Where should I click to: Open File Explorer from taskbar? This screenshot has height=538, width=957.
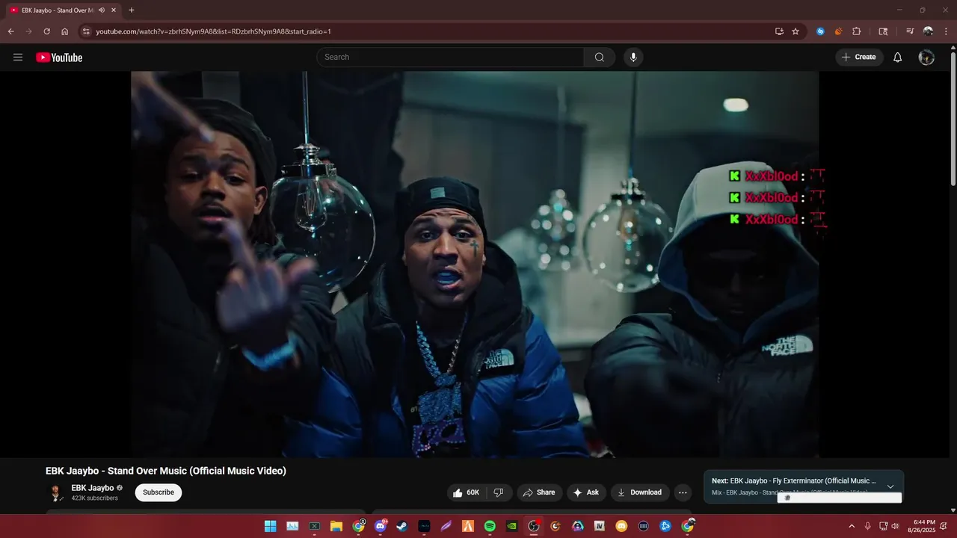[336, 526]
